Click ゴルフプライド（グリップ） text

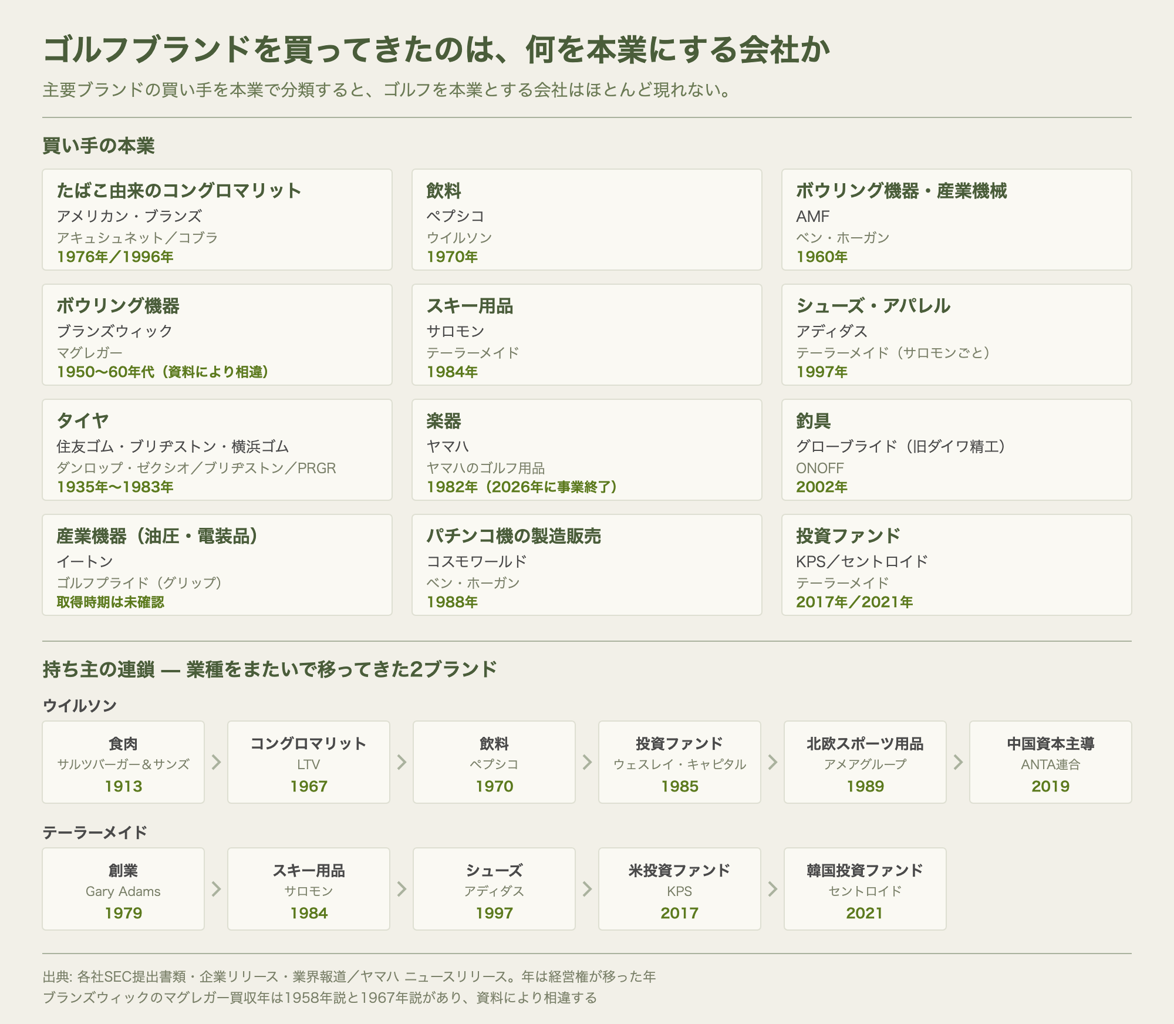click(x=139, y=583)
